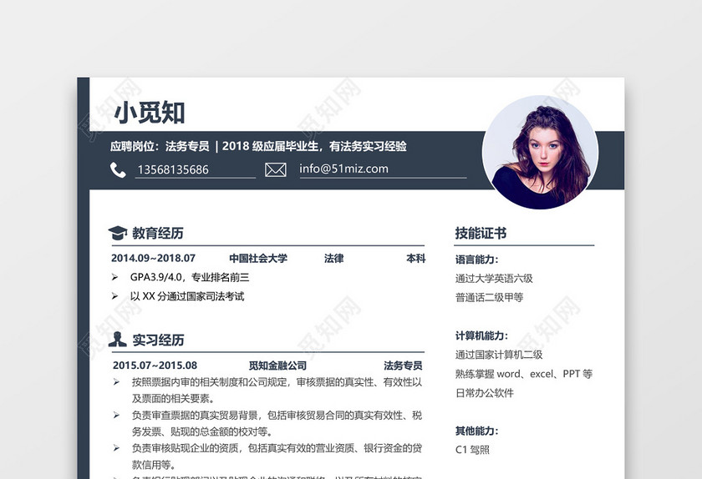Viewport: 702px width, 479px height.
Task: Click the 技能证书 section heading
Action: (x=481, y=233)
